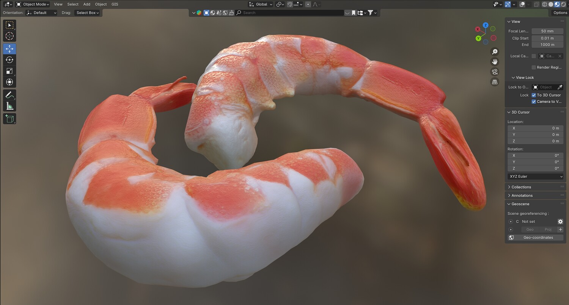Open the filter funnel dropdown

coord(372,13)
